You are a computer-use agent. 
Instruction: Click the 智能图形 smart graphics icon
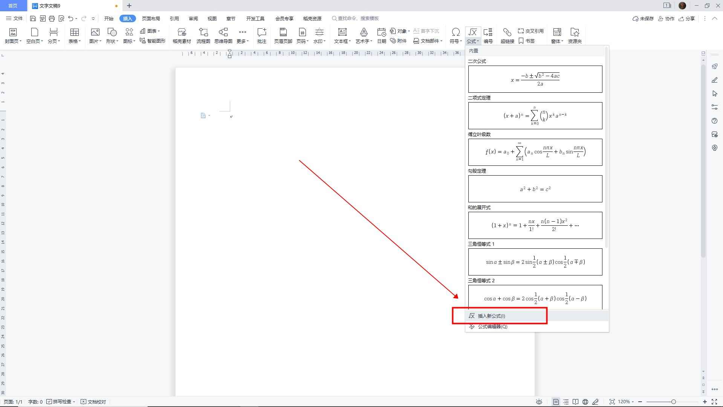[153, 41]
